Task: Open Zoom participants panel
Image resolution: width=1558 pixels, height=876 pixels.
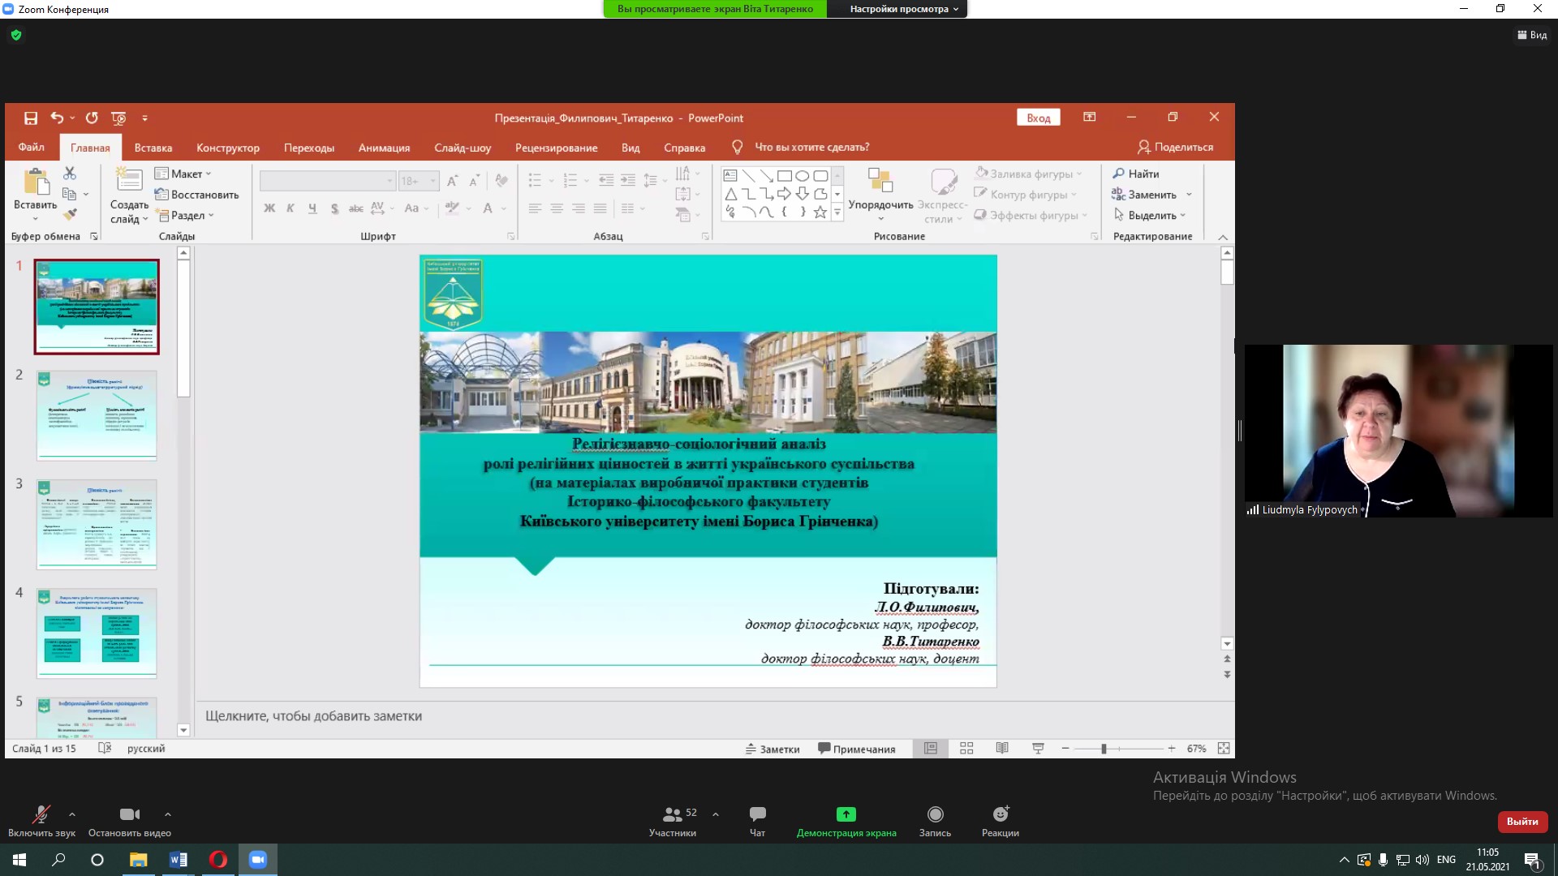Action: point(673,814)
